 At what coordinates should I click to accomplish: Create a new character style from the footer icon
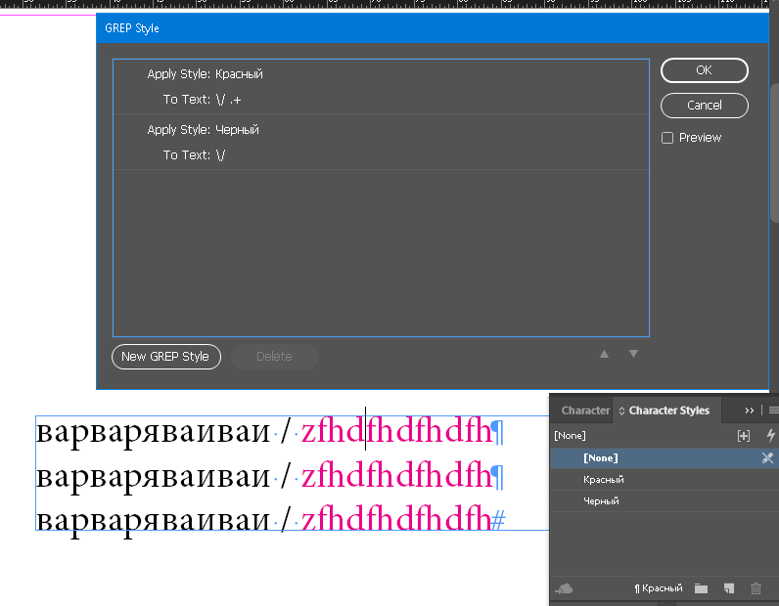[x=729, y=588]
